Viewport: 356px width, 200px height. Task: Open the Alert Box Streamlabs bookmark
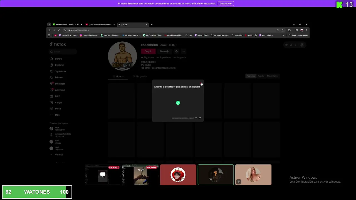point(110,35)
